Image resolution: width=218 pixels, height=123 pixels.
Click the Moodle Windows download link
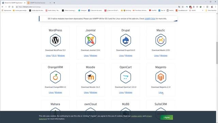point(93,92)
